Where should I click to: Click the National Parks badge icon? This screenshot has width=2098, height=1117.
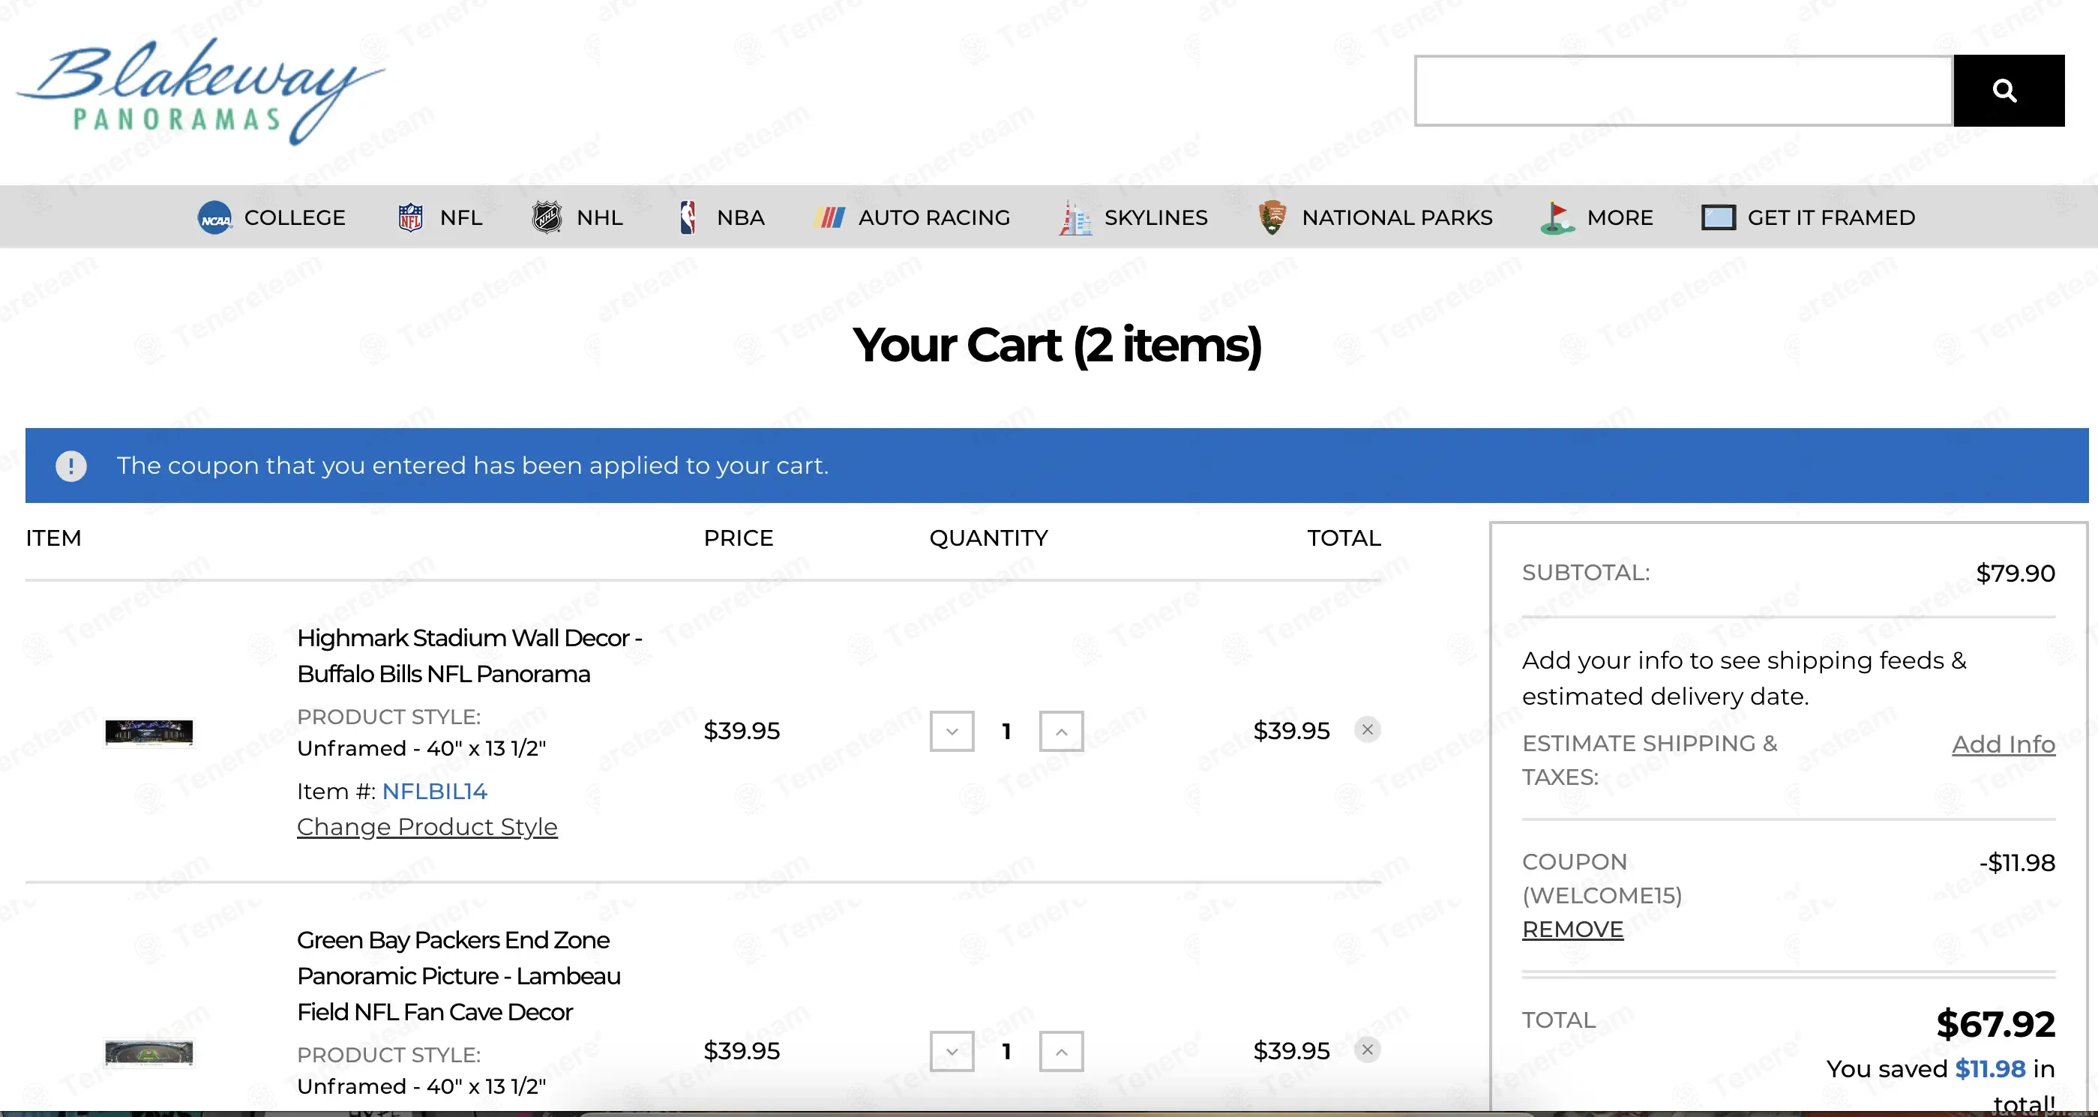1272,217
